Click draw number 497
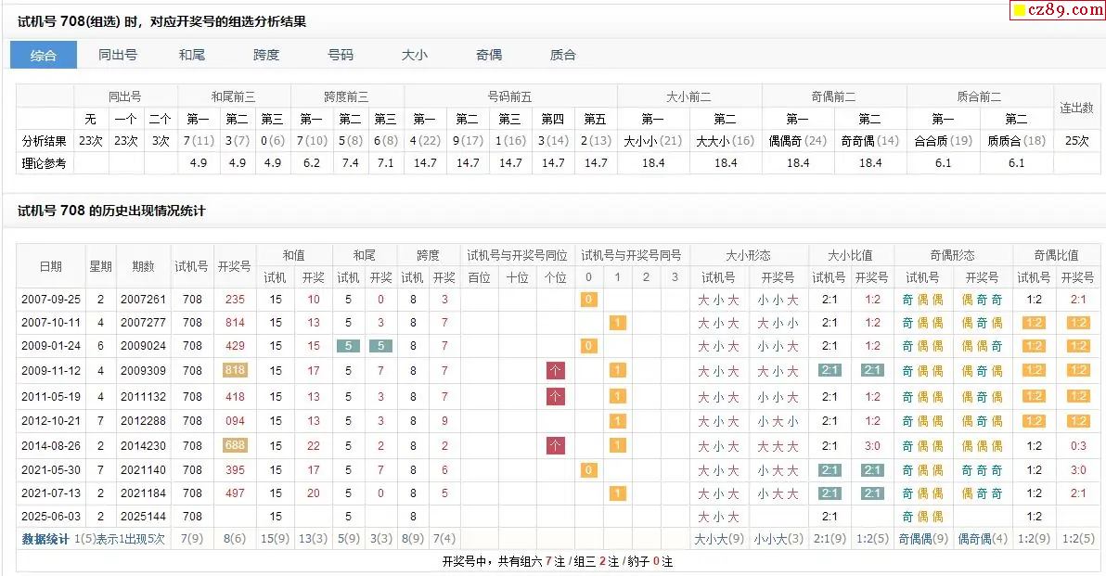 pos(235,493)
